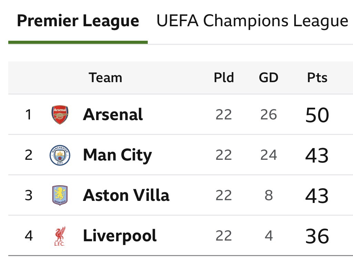Screen dimensions: 353x263
Task: Click Man City's goal difference of 24
Action: 269,155
